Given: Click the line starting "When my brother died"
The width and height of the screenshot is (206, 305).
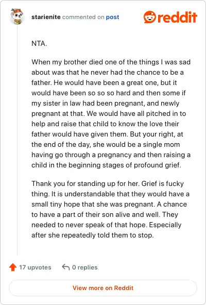Looking at the screenshot, I should 111,62.
